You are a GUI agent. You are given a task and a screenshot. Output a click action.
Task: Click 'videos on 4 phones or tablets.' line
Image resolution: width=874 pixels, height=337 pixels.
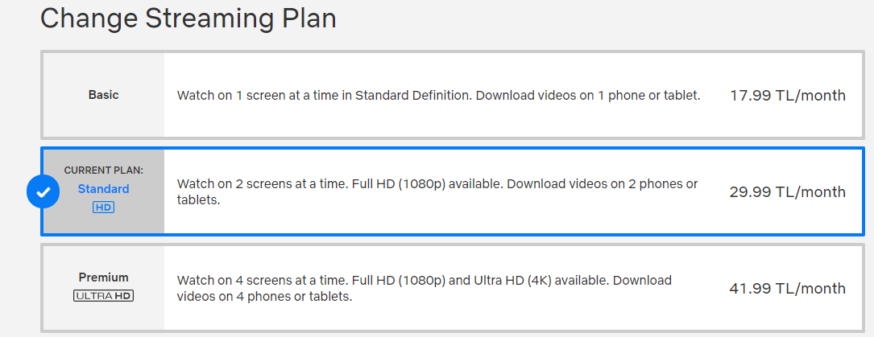pos(265,297)
